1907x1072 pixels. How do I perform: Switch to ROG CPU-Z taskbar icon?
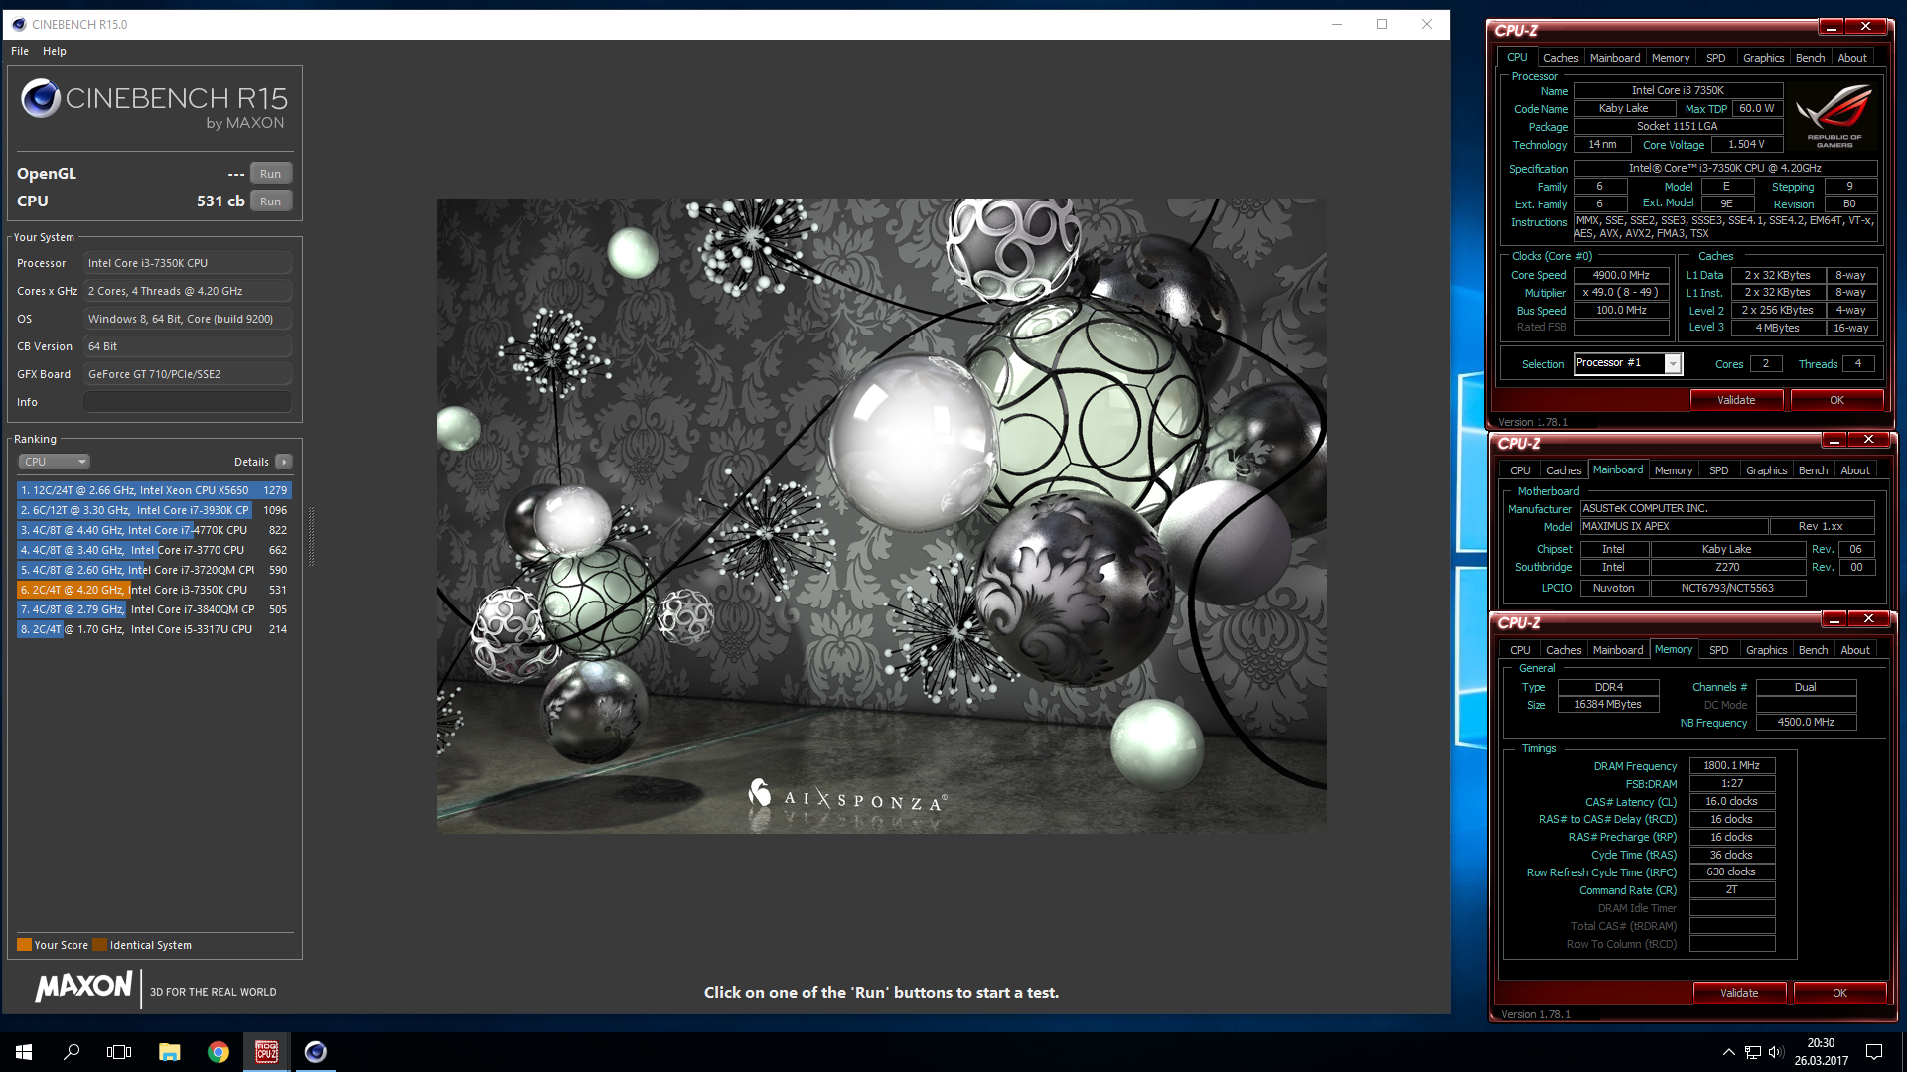click(267, 1052)
